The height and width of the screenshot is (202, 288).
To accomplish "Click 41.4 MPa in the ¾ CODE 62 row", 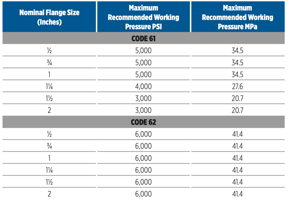I will tap(237, 146).
